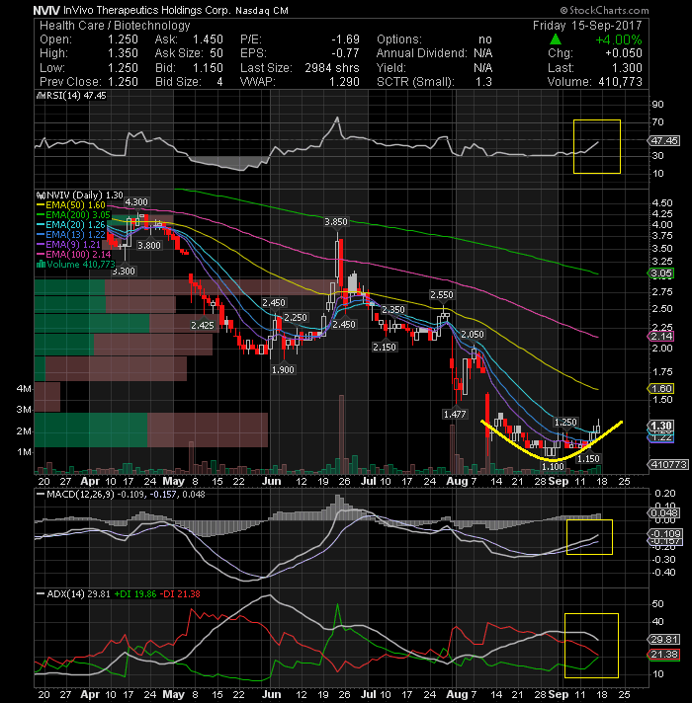The height and width of the screenshot is (703, 692).
Task: Click the RSI(14) 47.45 panel label
Action: pos(74,96)
